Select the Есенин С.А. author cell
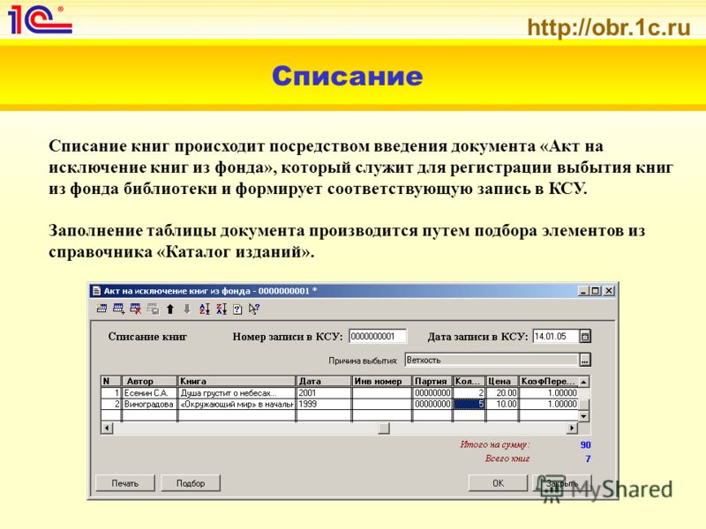Viewport: 706px width, 529px height. 150,392
